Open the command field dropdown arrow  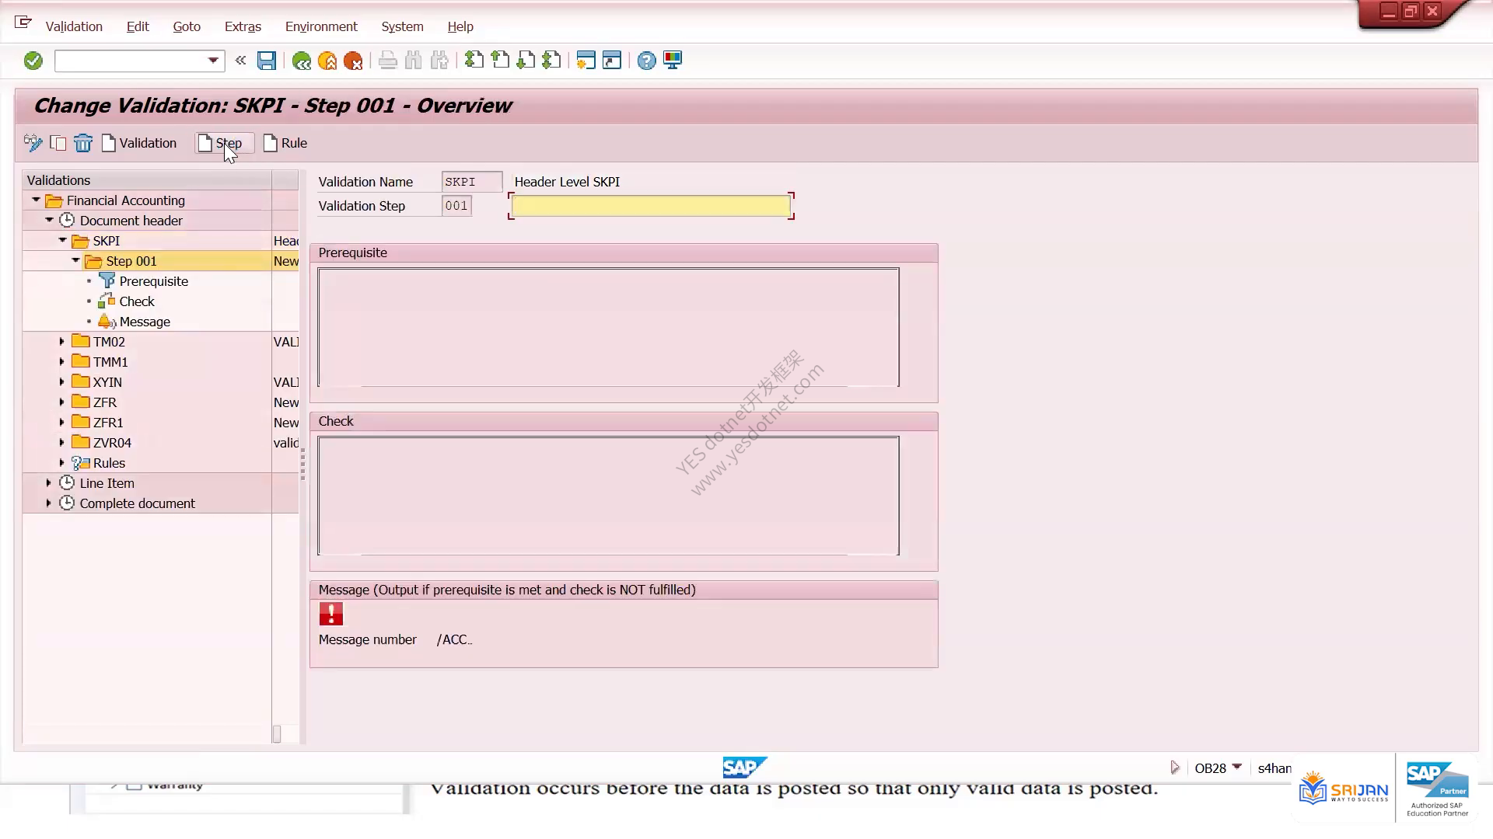tap(213, 61)
